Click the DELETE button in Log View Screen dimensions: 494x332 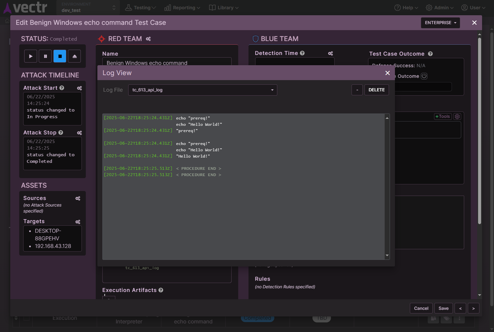tap(376, 90)
